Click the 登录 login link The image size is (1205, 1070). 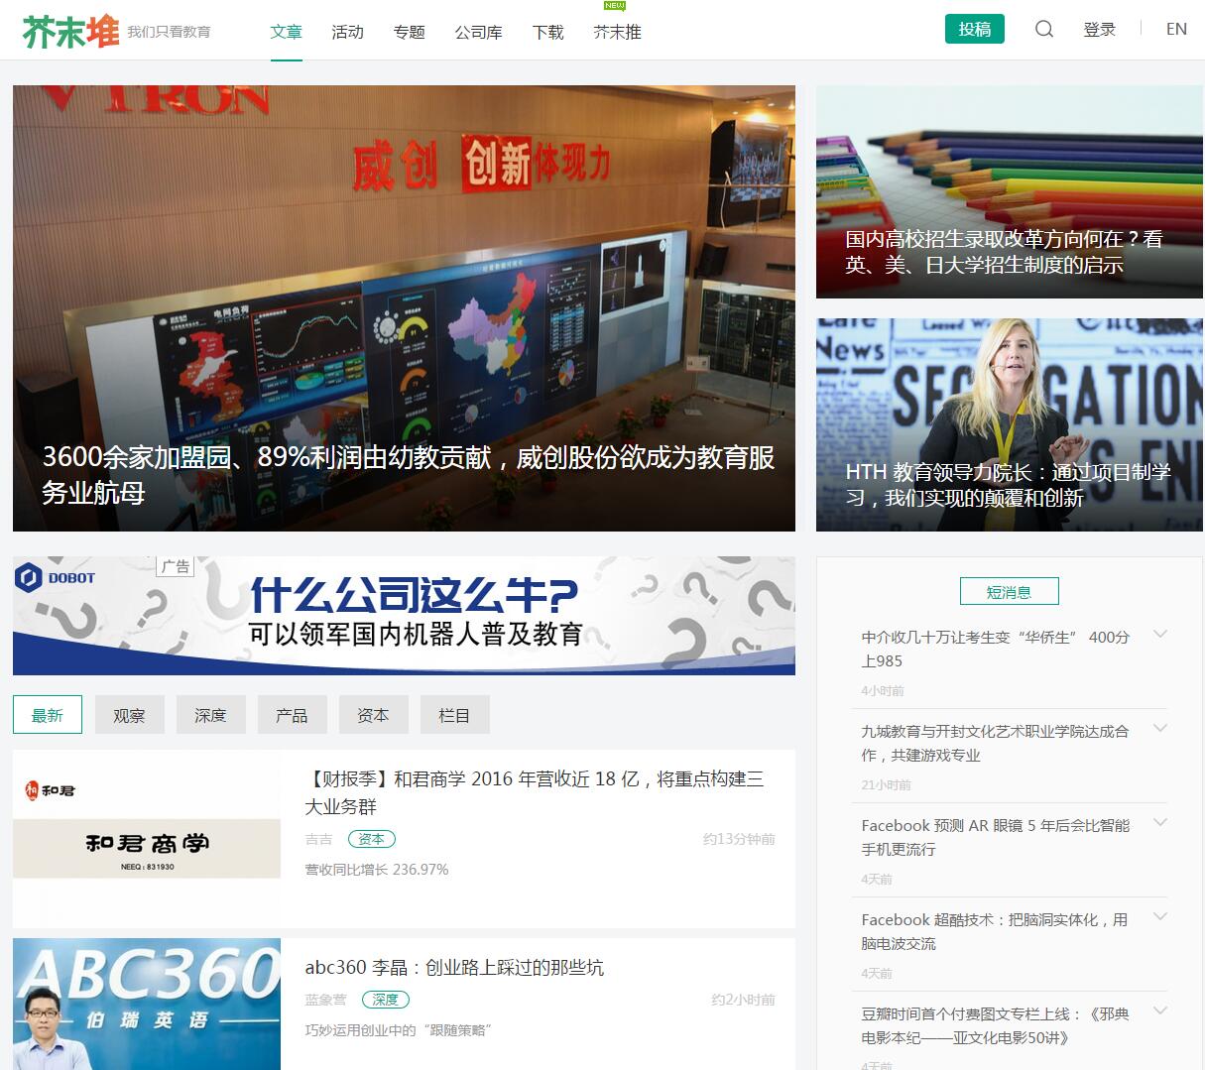point(1100,29)
